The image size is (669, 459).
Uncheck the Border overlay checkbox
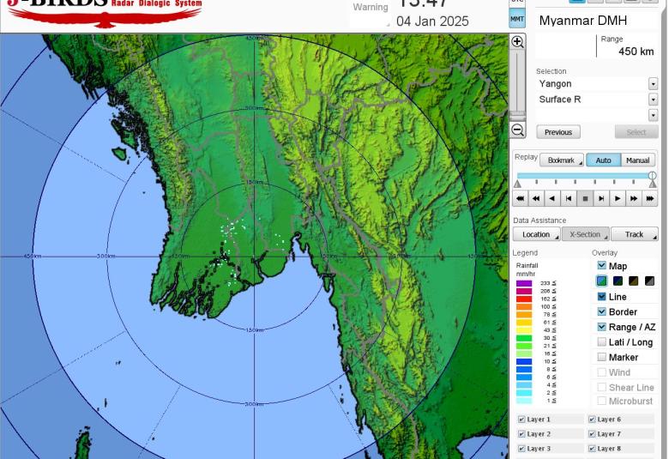[602, 311]
